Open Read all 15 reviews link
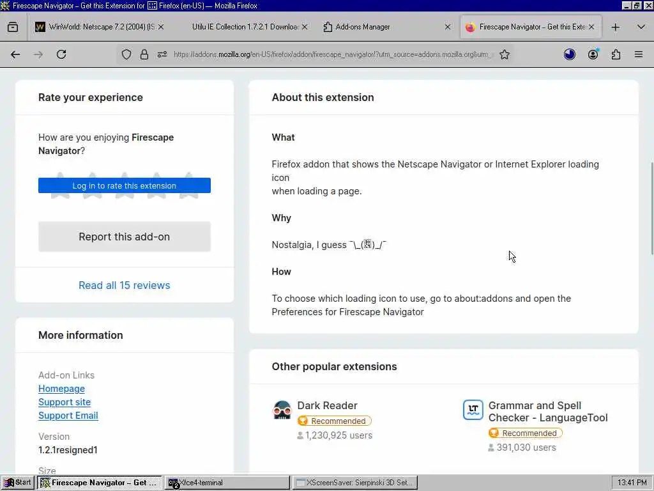This screenshot has height=491, width=654. tap(125, 285)
